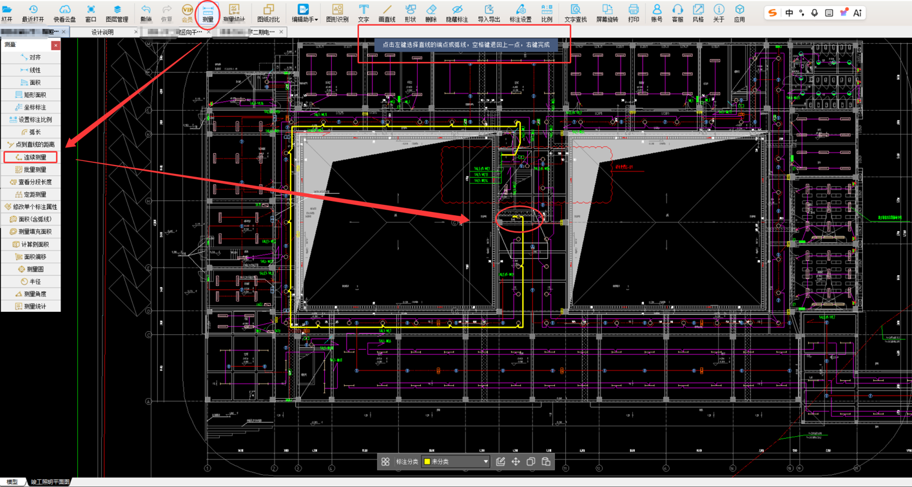
Task: Click the edit icon in bottom annotation bar
Action: pos(500,462)
